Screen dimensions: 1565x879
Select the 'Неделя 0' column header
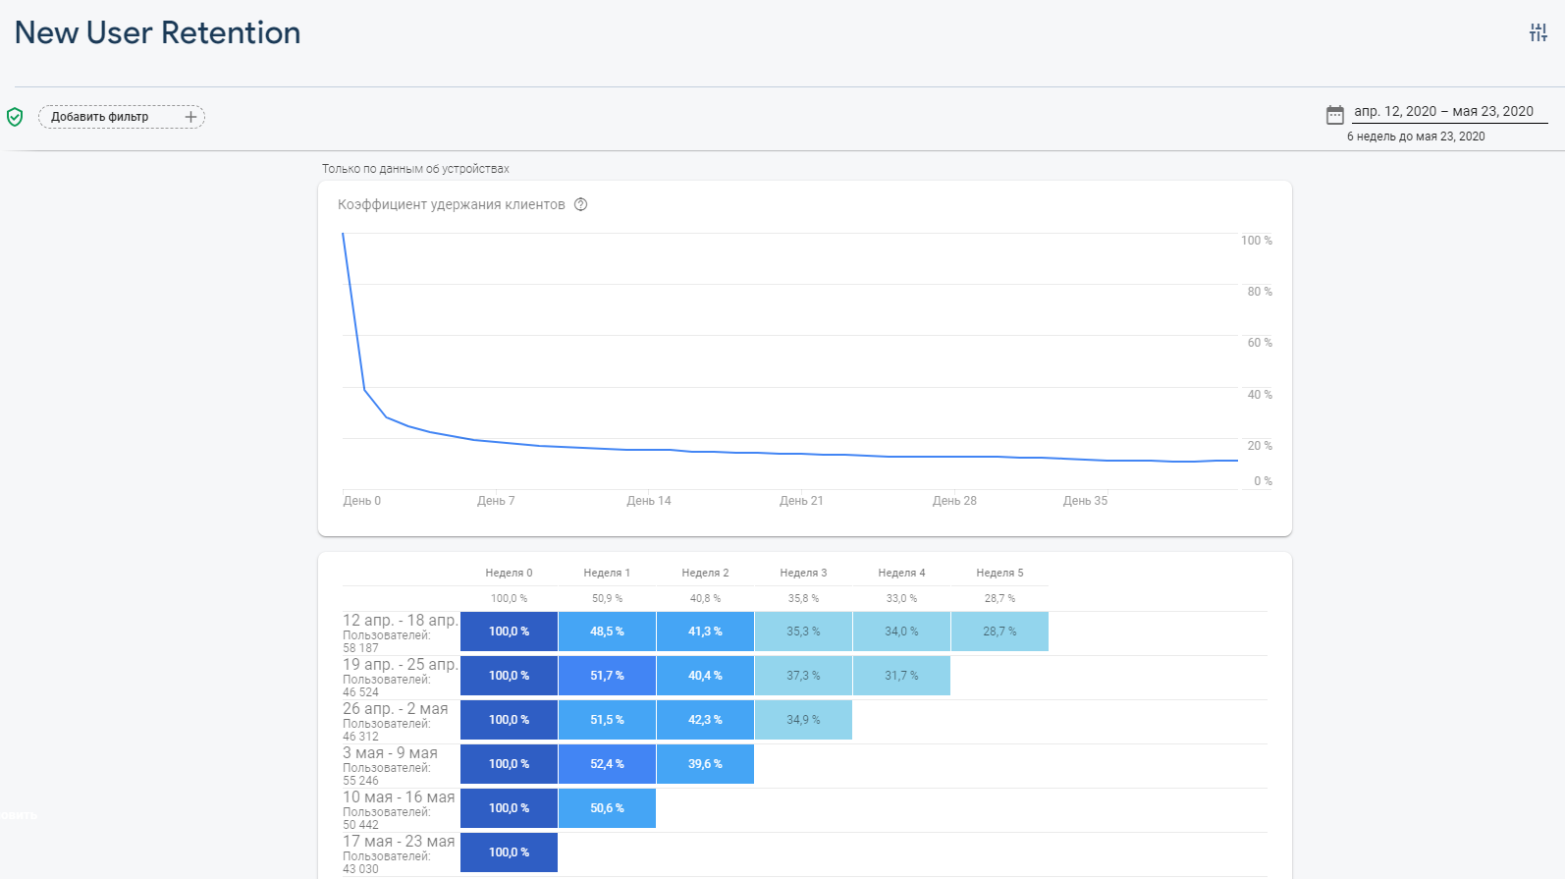point(509,573)
